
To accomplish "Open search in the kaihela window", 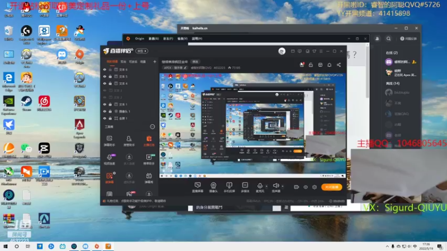I will pos(388,38).
